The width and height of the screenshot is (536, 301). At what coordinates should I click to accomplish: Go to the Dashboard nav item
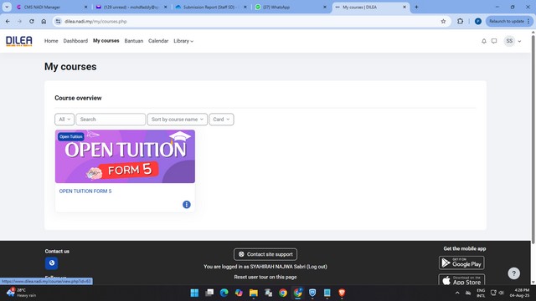point(75,41)
